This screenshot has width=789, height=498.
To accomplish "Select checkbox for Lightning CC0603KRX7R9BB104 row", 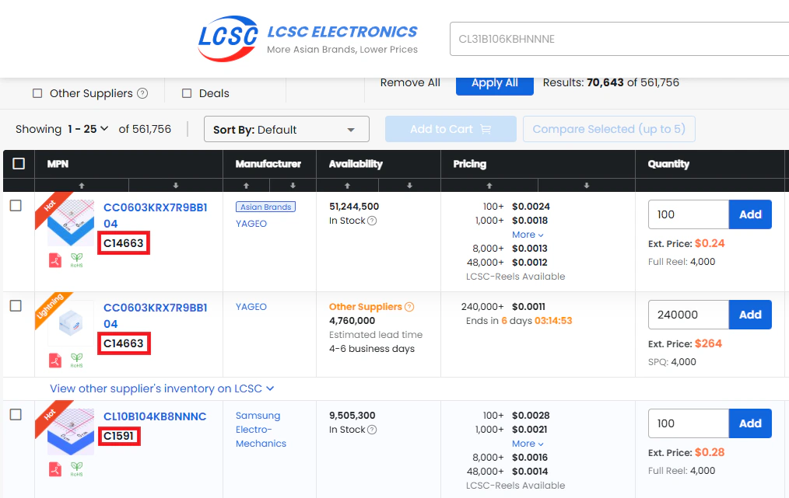I will [x=16, y=306].
